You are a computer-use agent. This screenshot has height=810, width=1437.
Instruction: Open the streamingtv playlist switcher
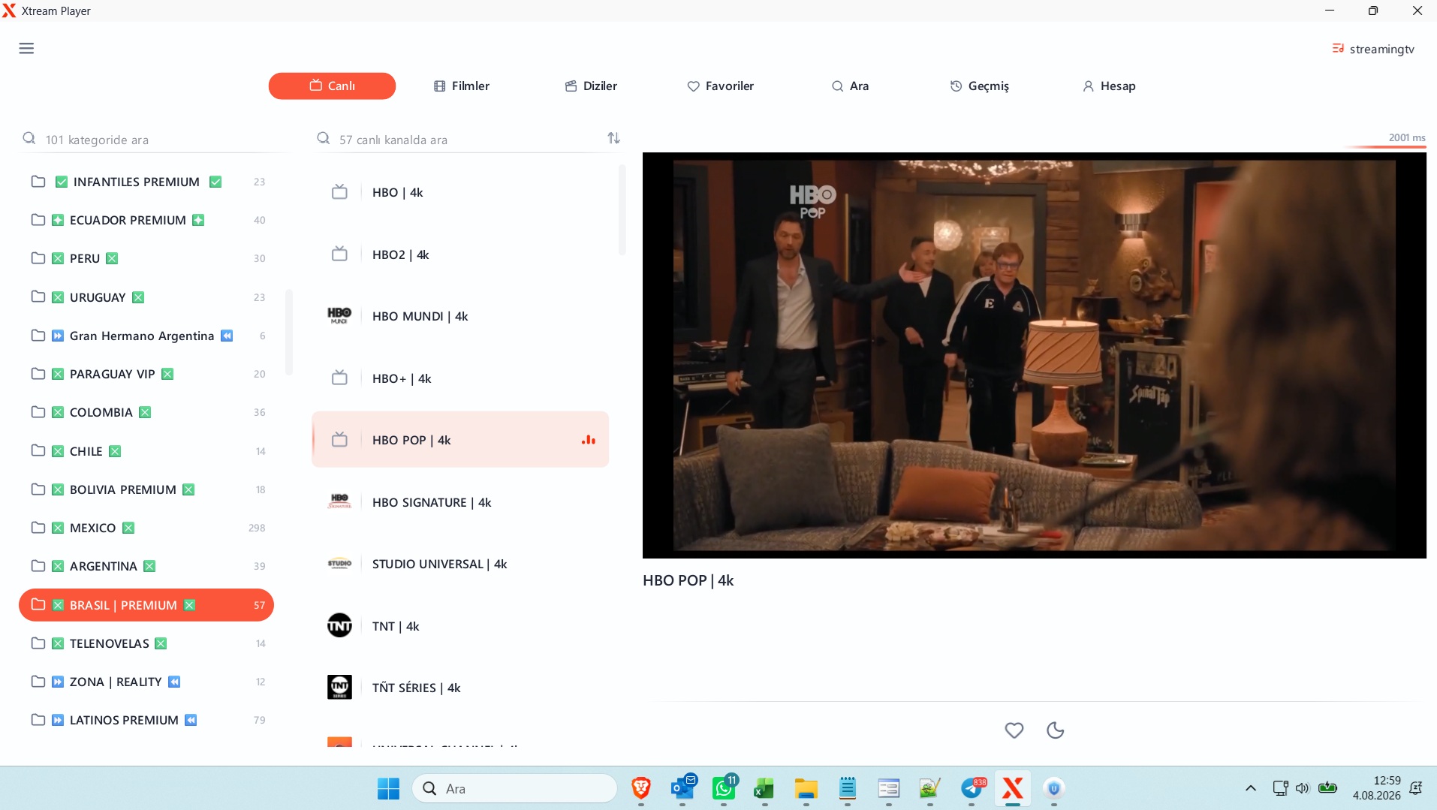pos(1373,49)
